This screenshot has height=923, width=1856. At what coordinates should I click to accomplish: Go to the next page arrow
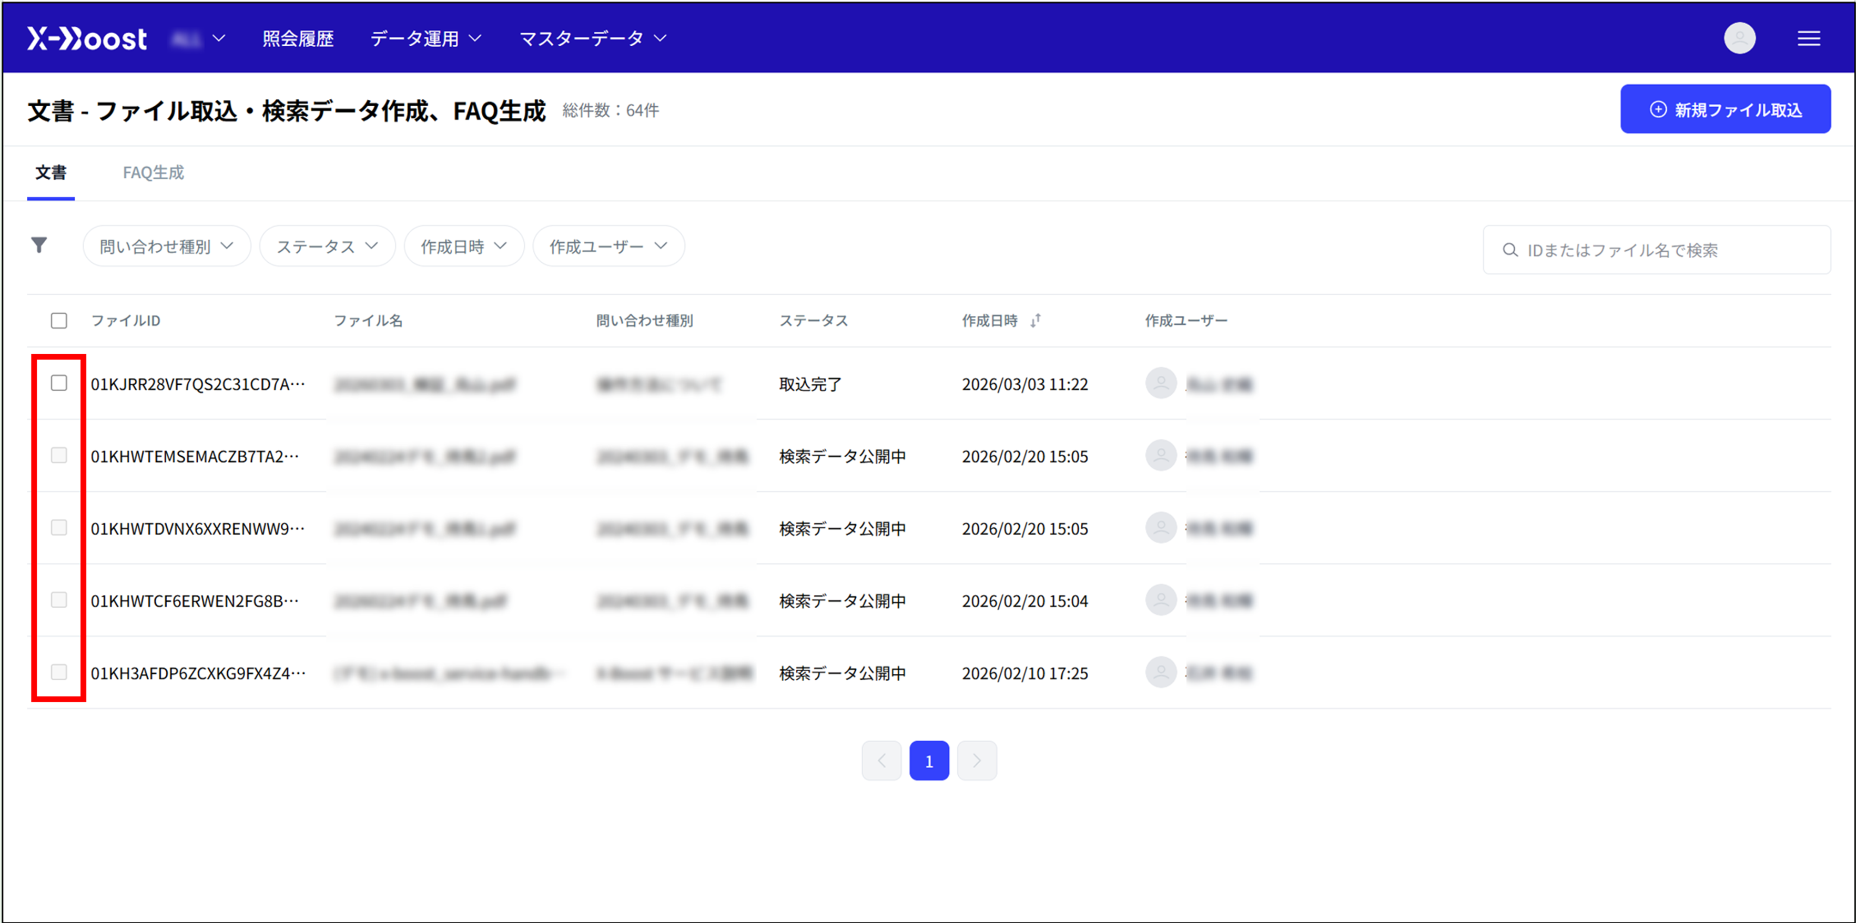point(976,760)
